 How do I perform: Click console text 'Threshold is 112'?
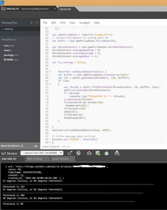(x=14, y=186)
